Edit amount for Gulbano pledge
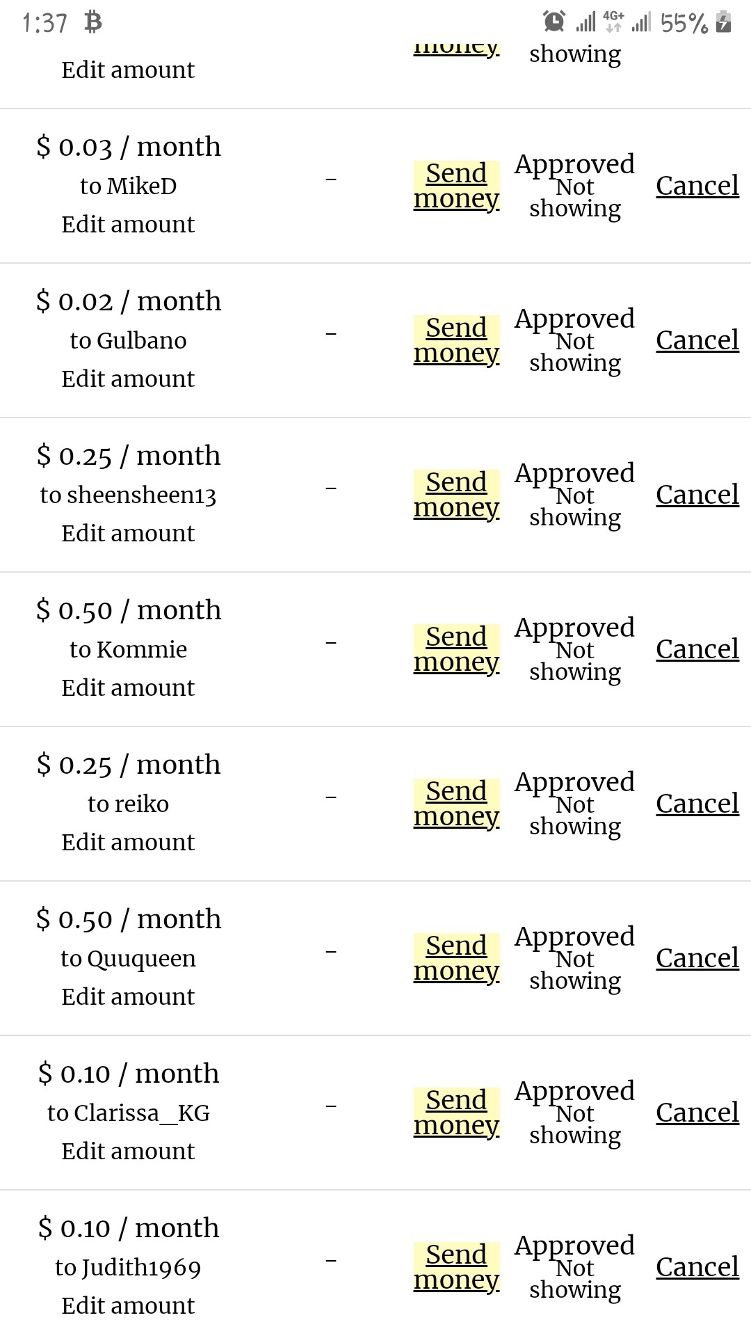751x1336 pixels. (128, 379)
